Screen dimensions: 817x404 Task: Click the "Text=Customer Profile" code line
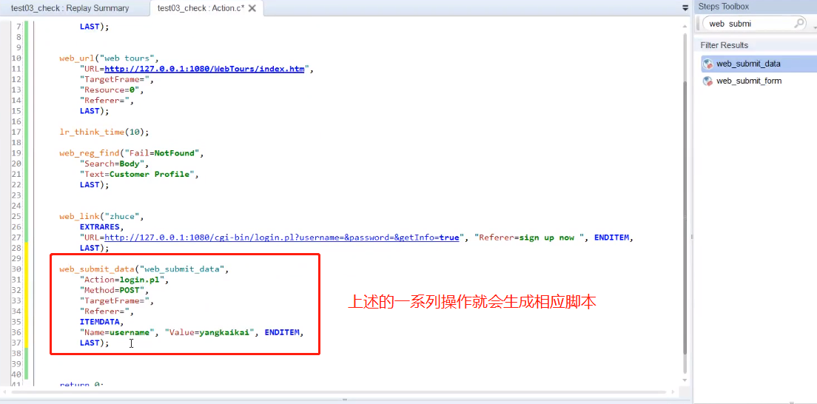[x=140, y=174]
